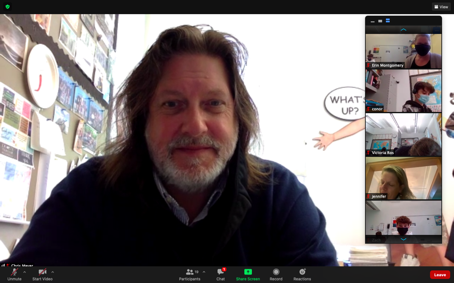
Task: Click the participant count 19
Action: click(196, 272)
